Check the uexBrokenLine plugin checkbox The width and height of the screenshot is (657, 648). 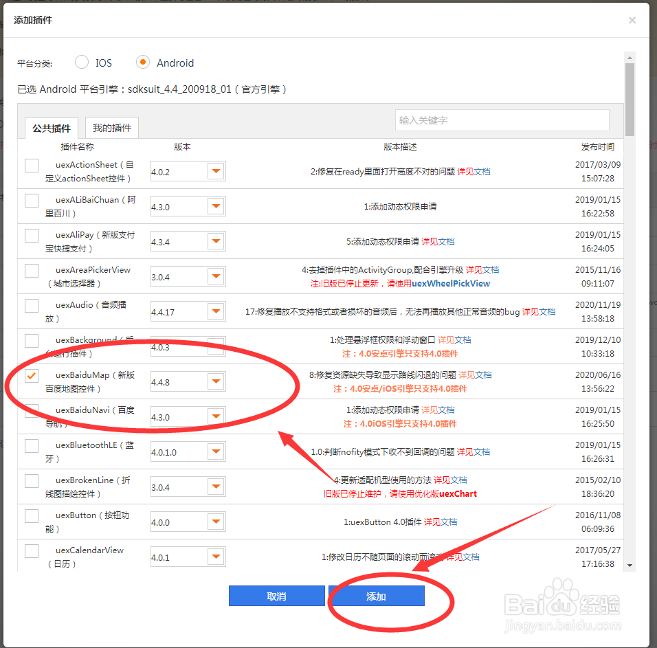click(x=32, y=481)
